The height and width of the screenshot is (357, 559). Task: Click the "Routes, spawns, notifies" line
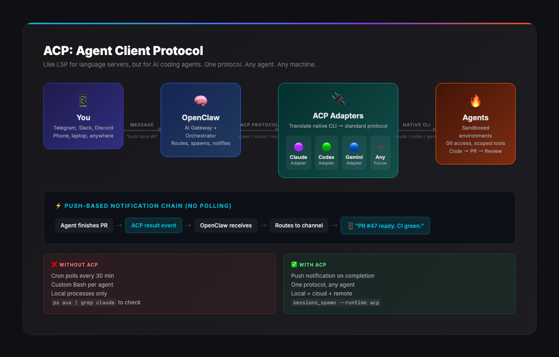coord(201,143)
